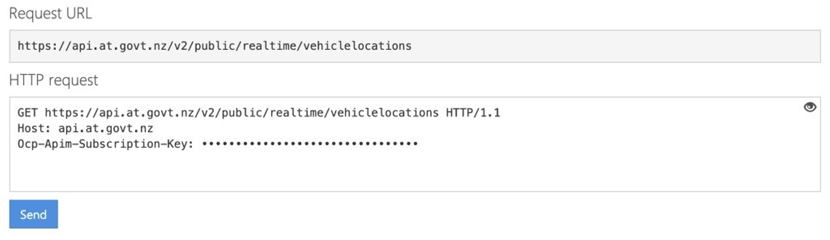Screen dimensions: 830x240
Task: Click 'vehiclelocations' in the Request URL
Action: (x=357, y=46)
